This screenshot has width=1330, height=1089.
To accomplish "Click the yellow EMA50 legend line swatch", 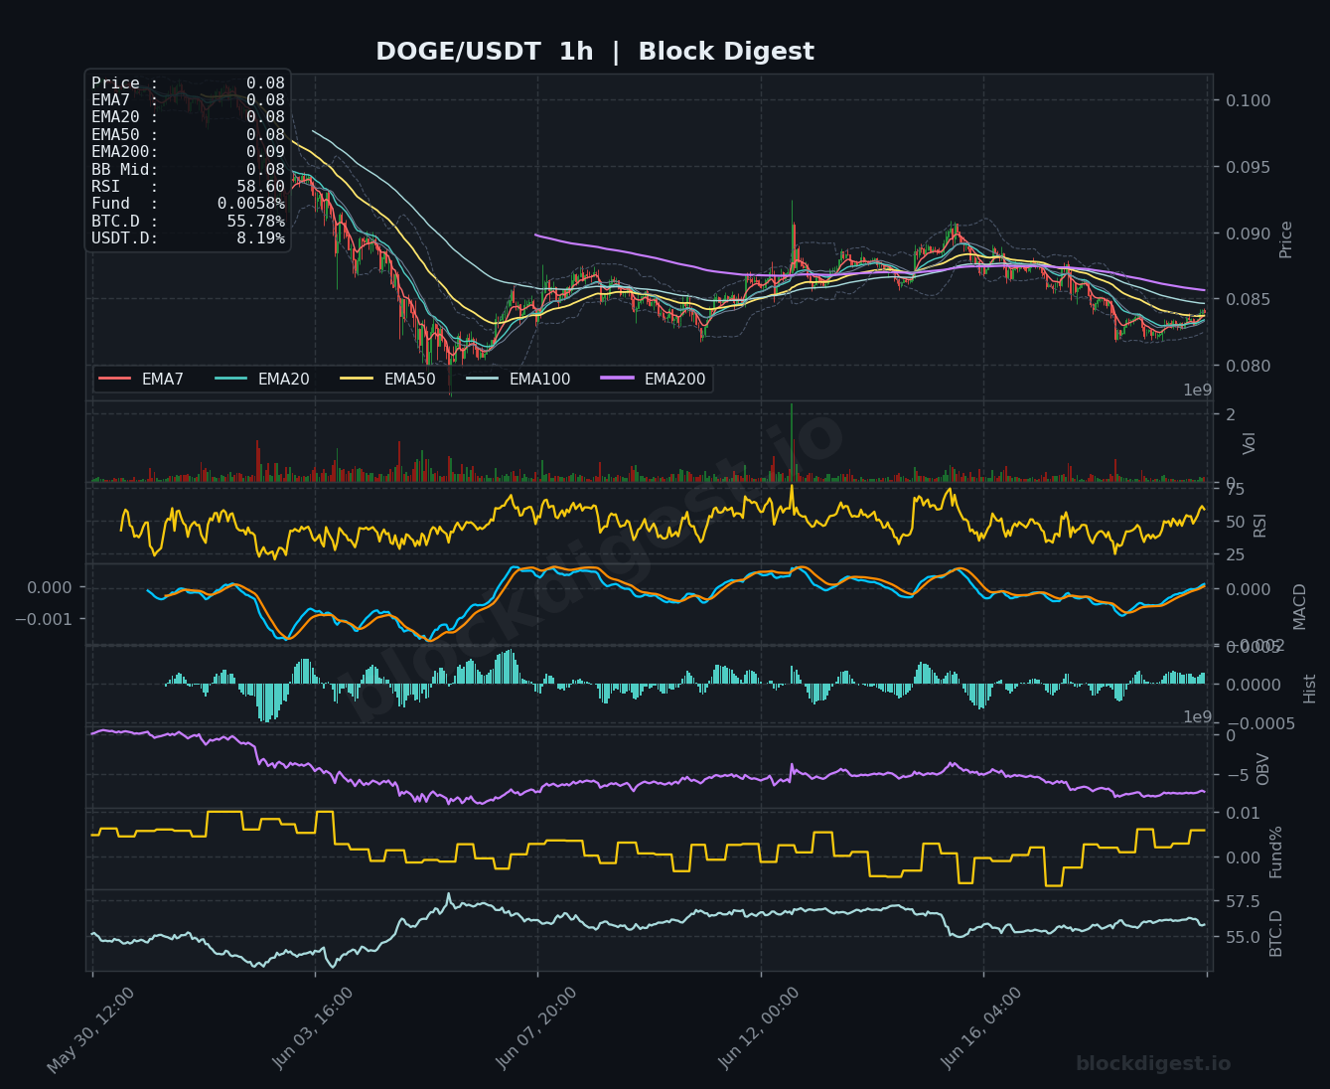I will [358, 379].
